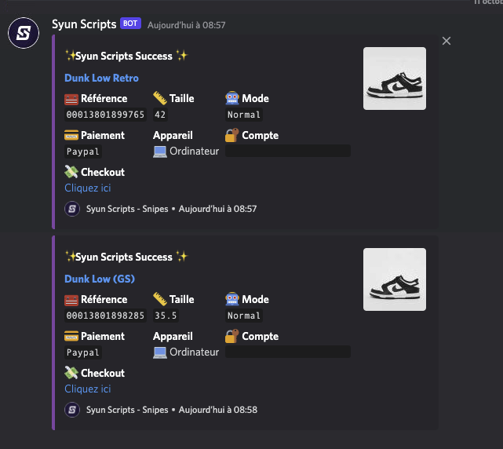Screen dimensions: 503x449
Task: Click the credit card Paiement emoji in first embed
Action: click(x=71, y=136)
